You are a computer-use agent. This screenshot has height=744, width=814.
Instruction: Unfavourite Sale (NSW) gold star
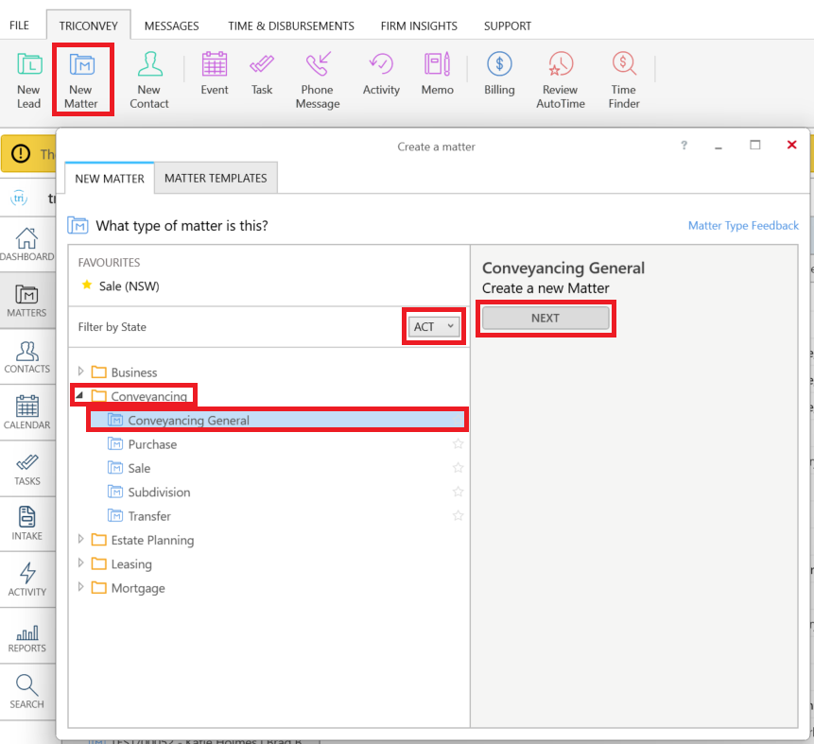[x=87, y=285]
